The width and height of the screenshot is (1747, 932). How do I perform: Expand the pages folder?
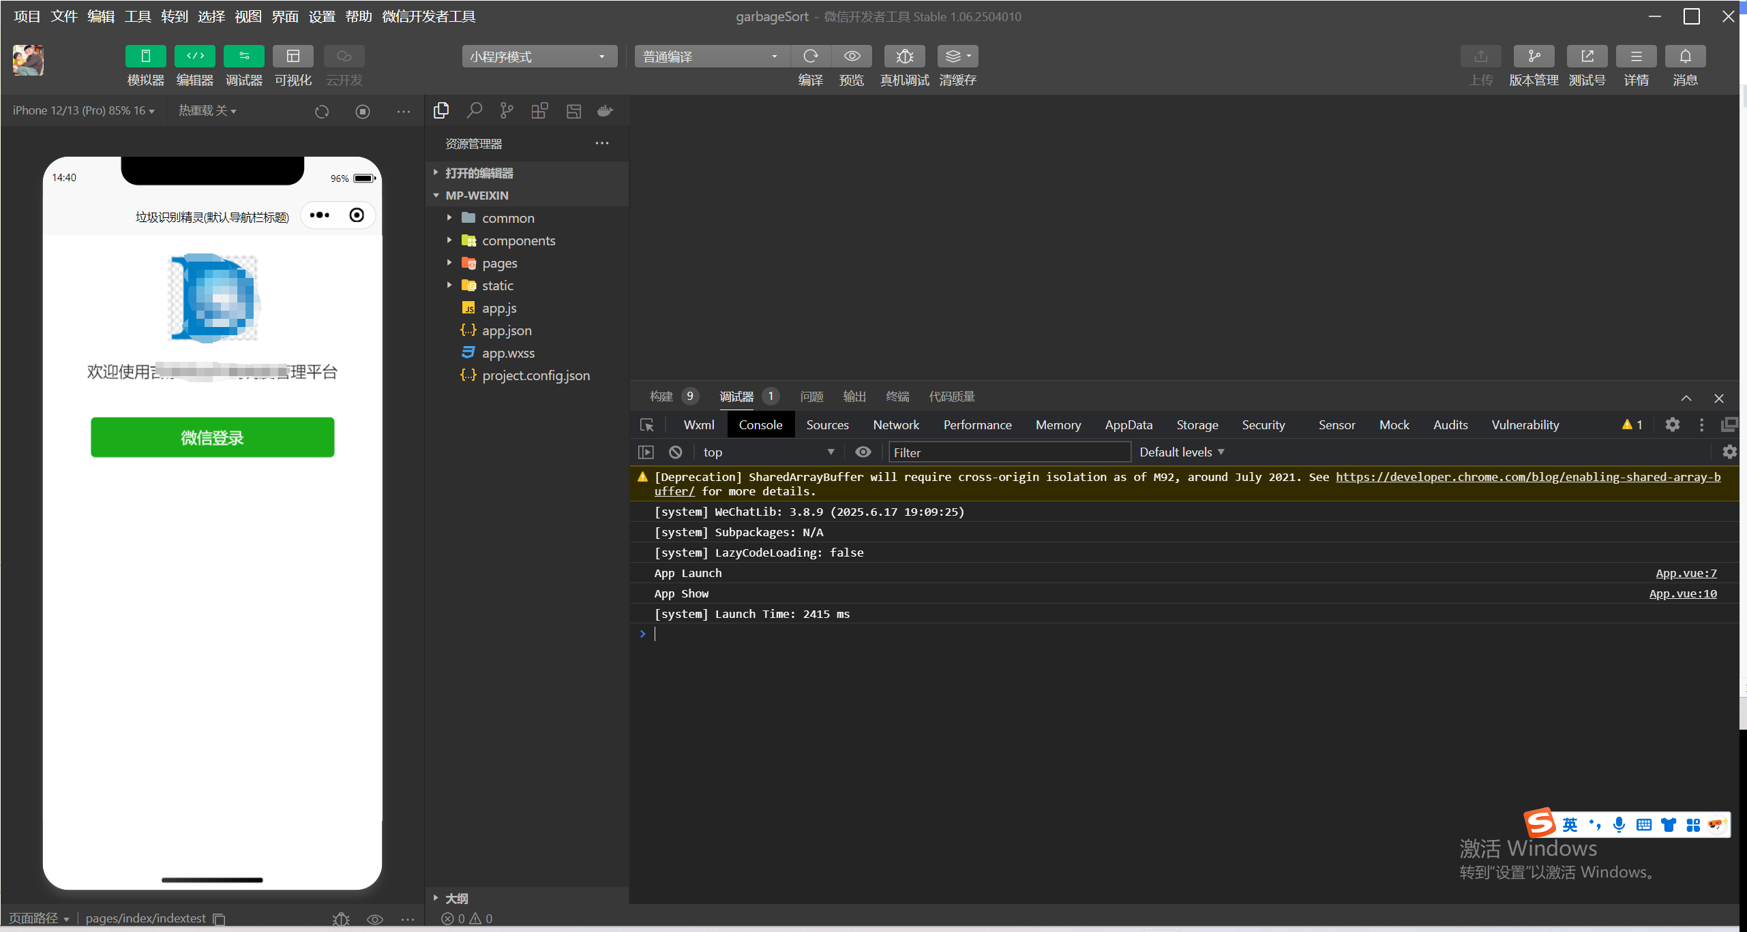tap(499, 263)
